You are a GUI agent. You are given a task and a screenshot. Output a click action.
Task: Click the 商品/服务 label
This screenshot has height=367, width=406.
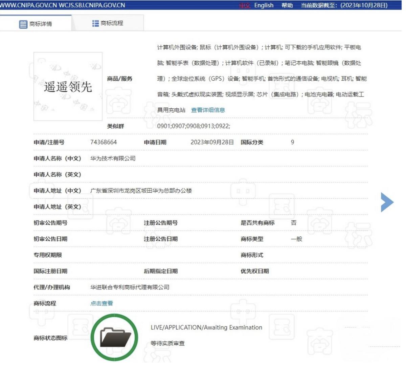120,79
